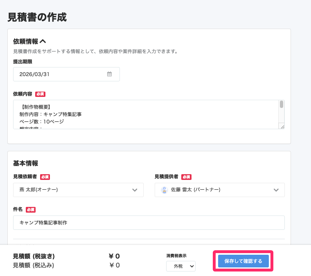This screenshot has height=276, width=311.
Task: Click the 提出期限 date field 2026/03/31
Action: pyautogui.click(x=66, y=74)
